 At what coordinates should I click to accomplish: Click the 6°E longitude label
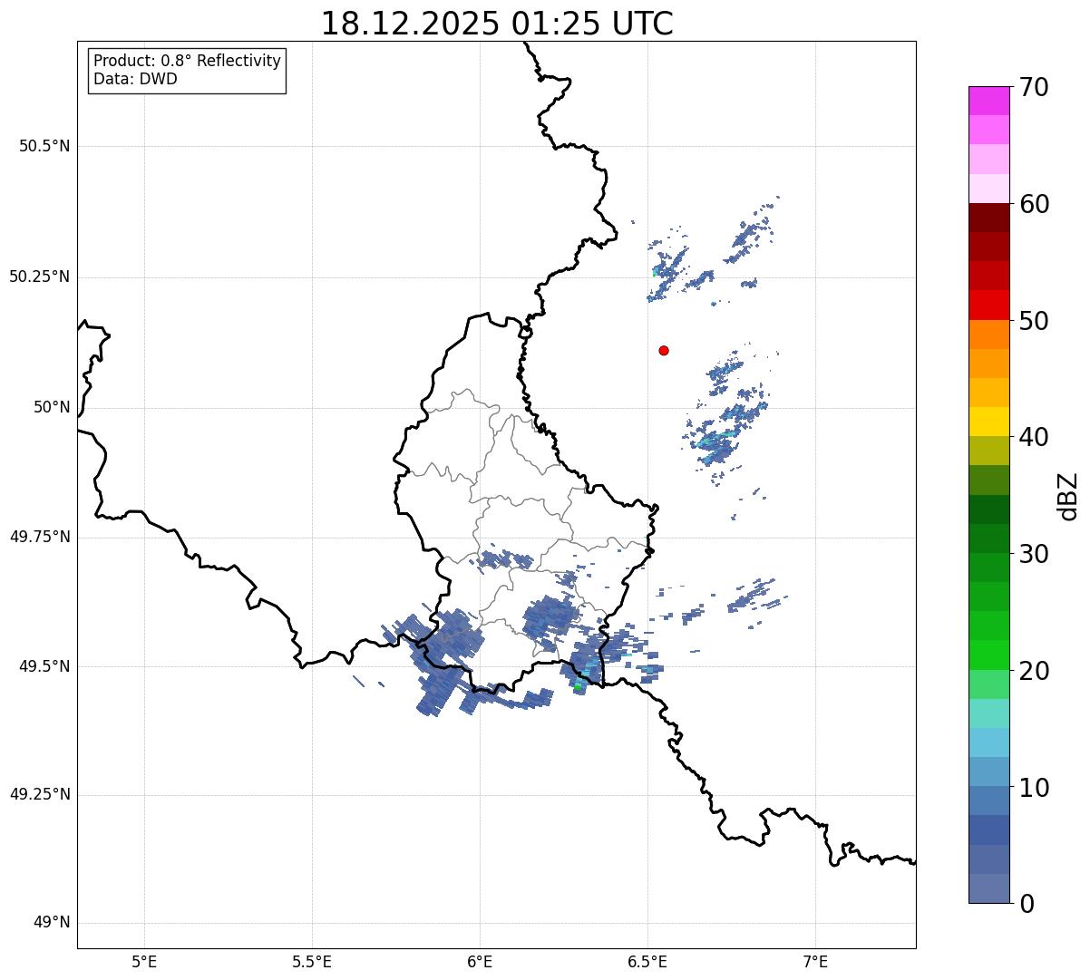[x=480, y=961]
